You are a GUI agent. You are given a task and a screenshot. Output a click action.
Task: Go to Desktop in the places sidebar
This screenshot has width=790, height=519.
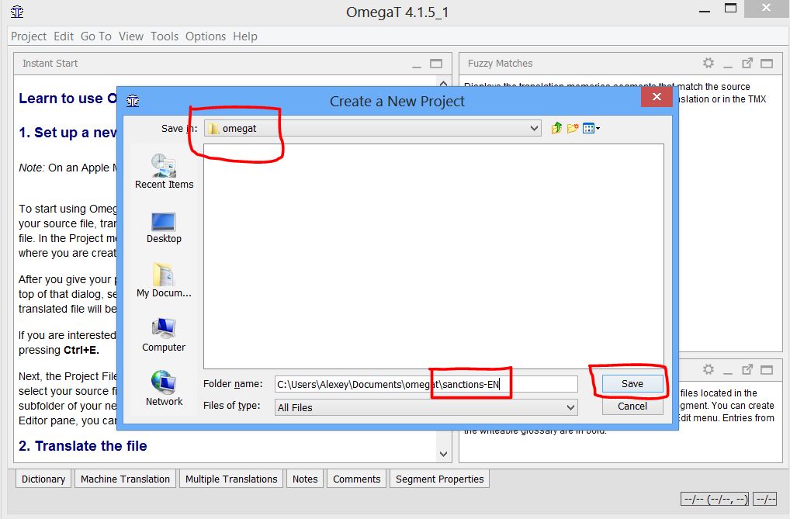pos(164,228)
